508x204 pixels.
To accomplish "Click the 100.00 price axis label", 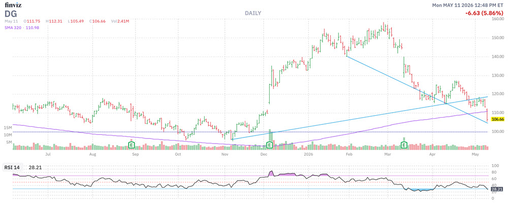I will 498,131.
